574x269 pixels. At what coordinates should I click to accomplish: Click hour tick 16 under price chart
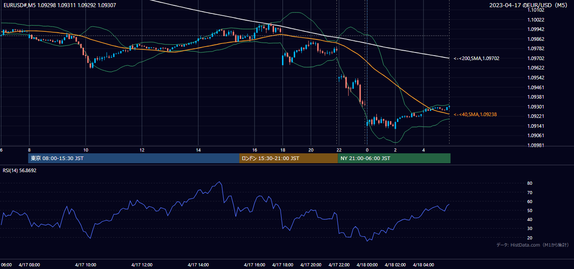tap(255, 150)
